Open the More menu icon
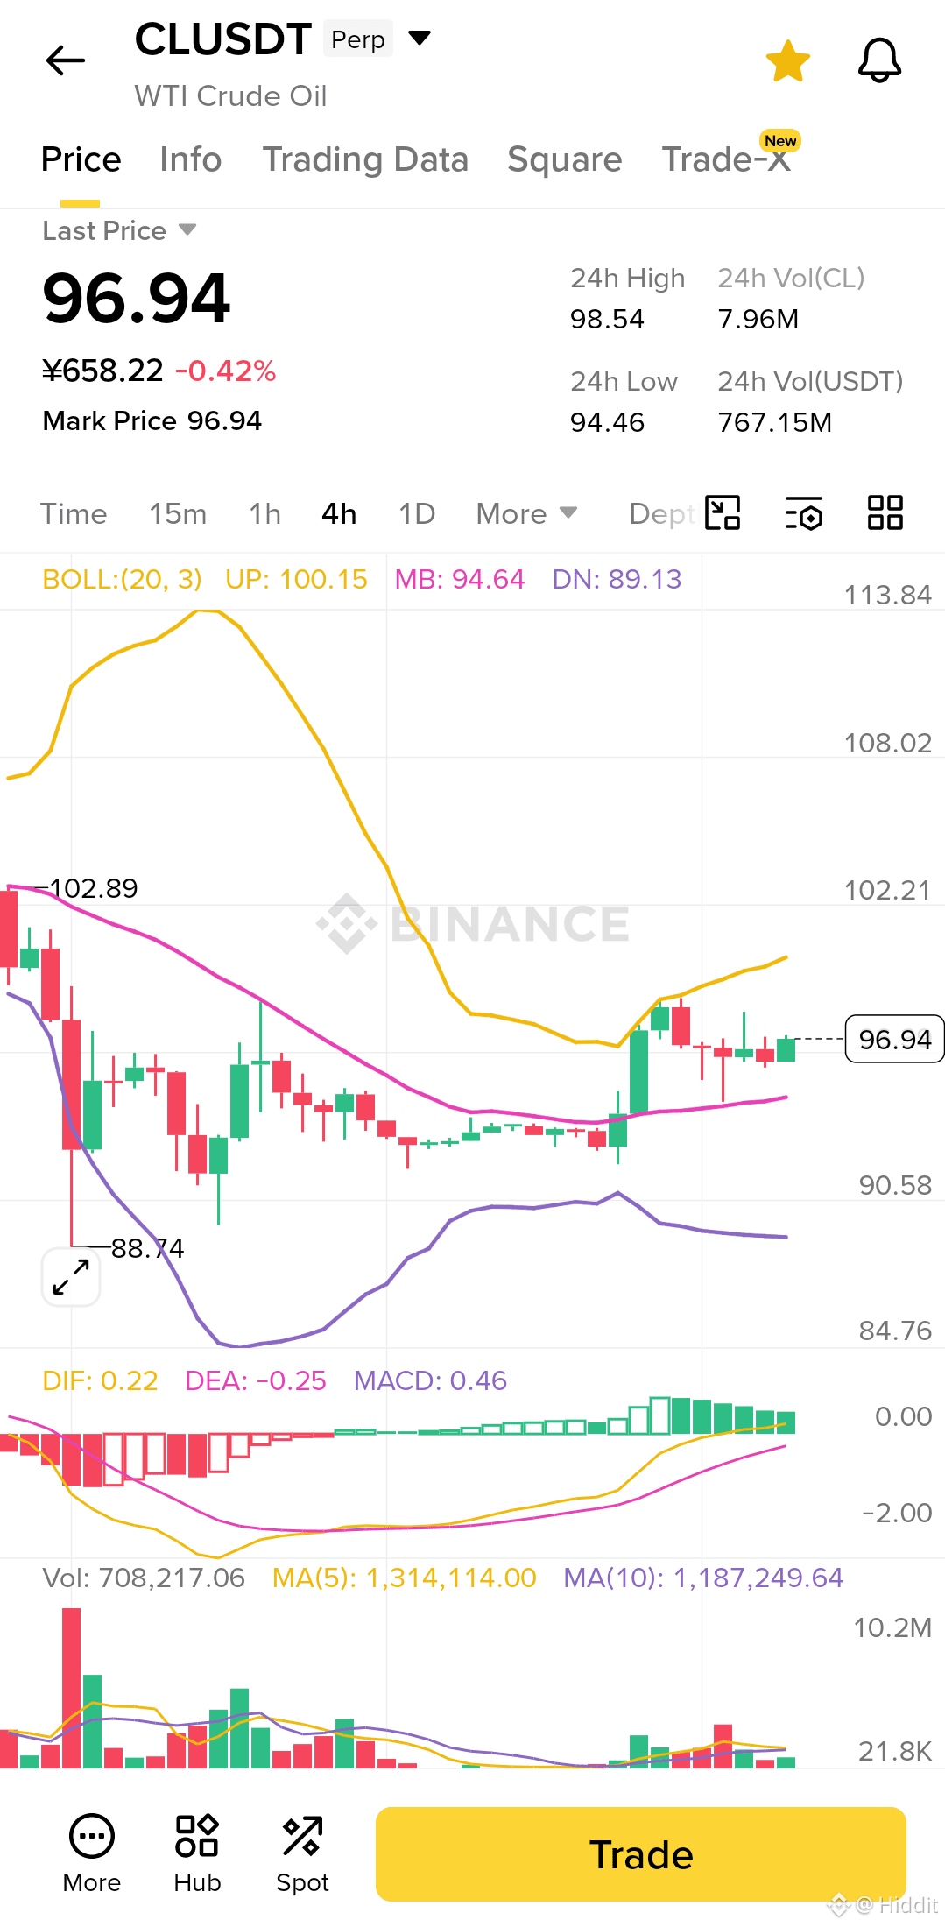Viewport: 945px width, 1927px height. coord(92,1854)
